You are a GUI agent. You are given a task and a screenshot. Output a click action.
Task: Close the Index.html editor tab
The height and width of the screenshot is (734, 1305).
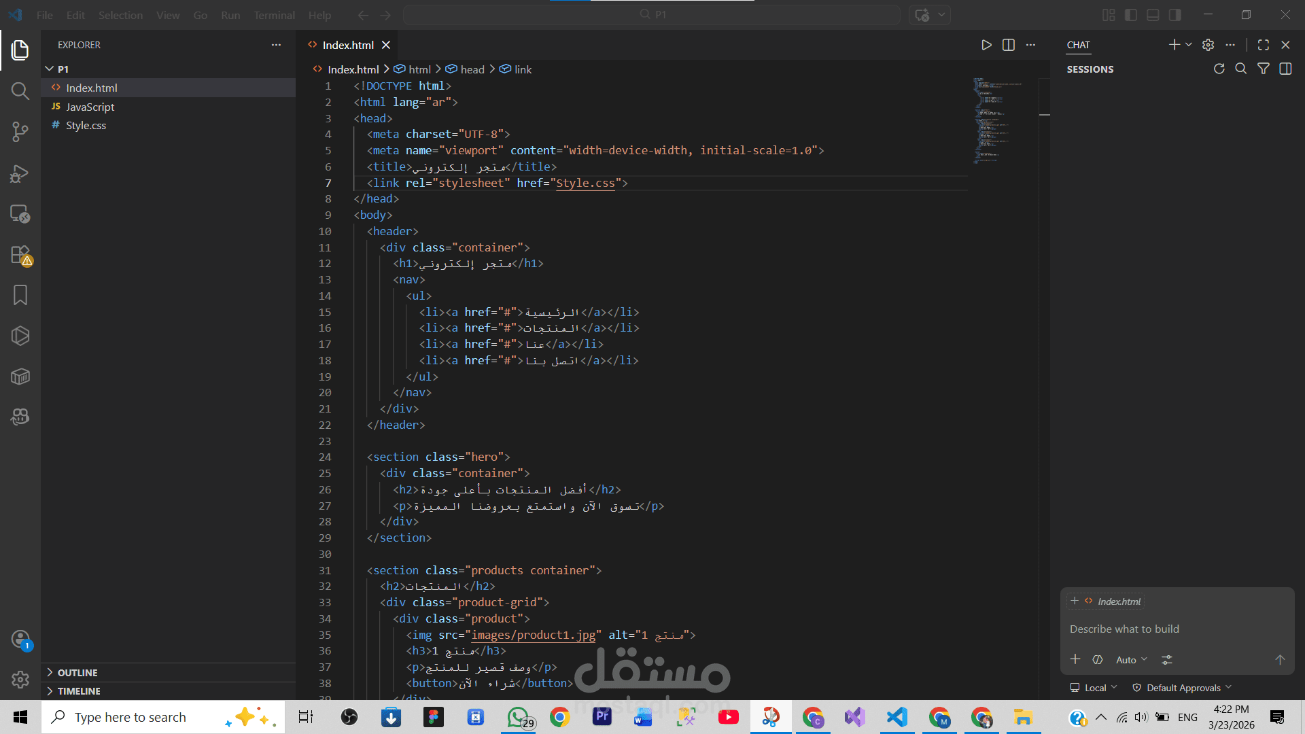pyautogui.click(x=386, y=45)
